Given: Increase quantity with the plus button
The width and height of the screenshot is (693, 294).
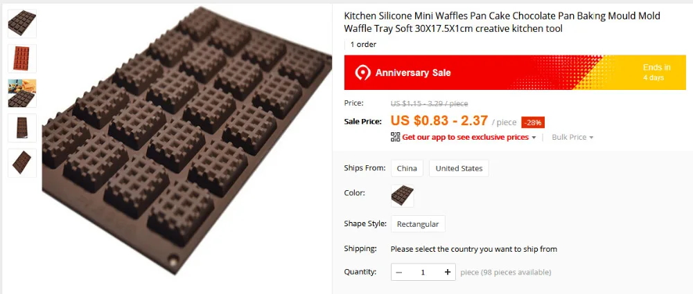Looking at the screenshot, I should (x=447, y=272).
